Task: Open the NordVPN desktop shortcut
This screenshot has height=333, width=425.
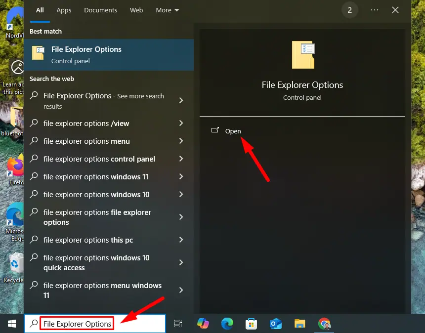Action: [15, 23]
